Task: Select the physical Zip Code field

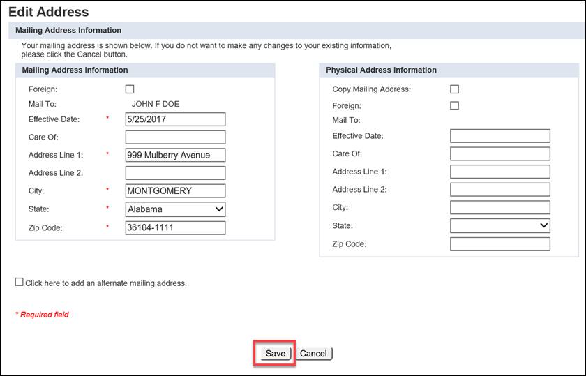Action: (x=500, y=244)
